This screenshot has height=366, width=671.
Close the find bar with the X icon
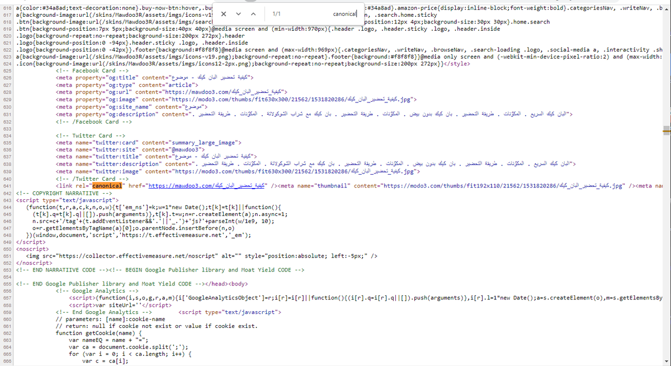coord(224,13)
